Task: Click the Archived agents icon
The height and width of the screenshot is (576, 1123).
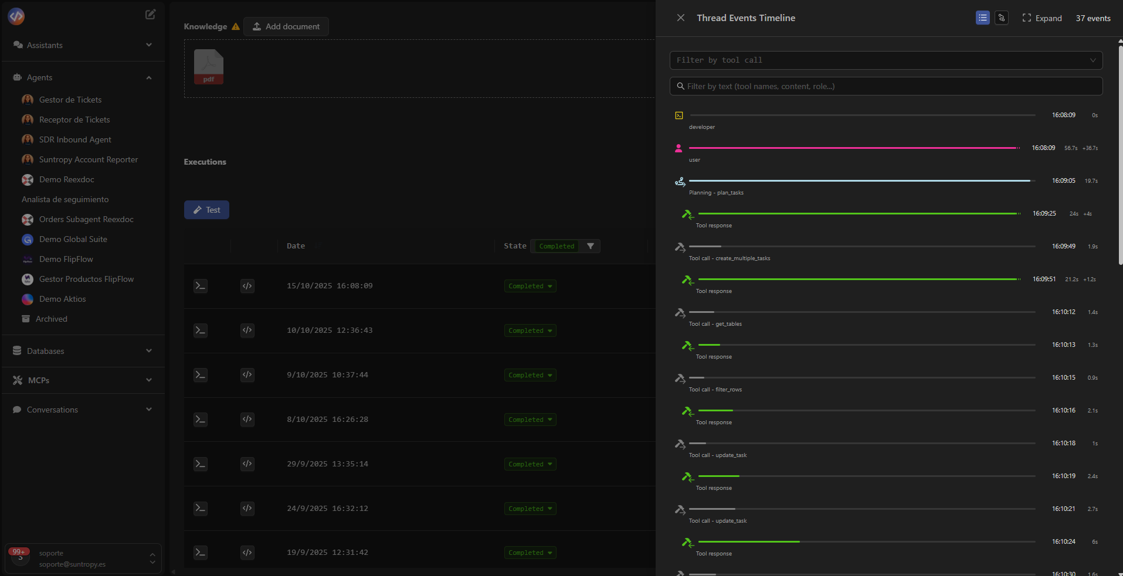Action: [27, 318]
